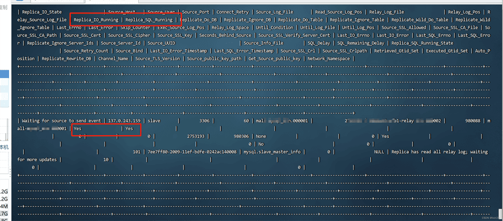Click the Replicate_Rewrite_DB header
Screen dimensions: 503x221
coord(66,59)
